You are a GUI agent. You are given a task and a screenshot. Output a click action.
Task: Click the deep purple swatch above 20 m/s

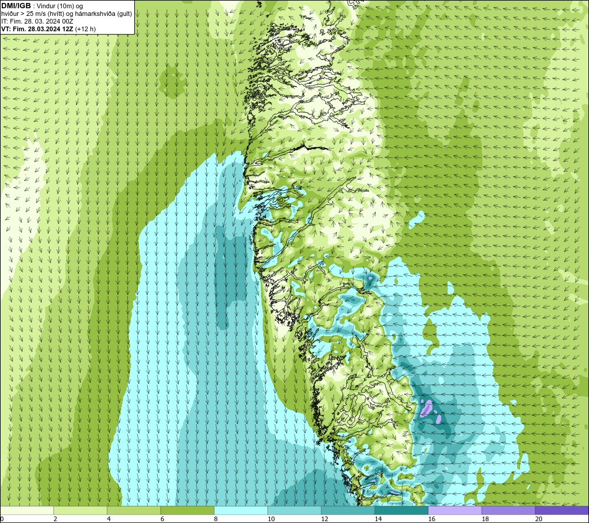tap(562, 510)
